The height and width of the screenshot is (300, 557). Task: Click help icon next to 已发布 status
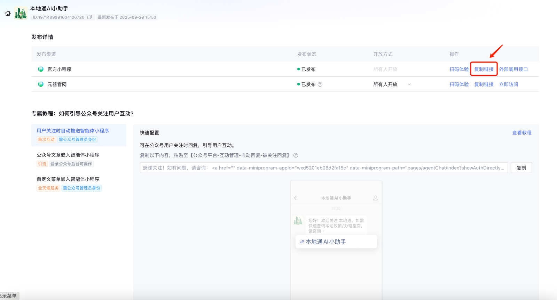pyautogui.click(x=320, y=84)
